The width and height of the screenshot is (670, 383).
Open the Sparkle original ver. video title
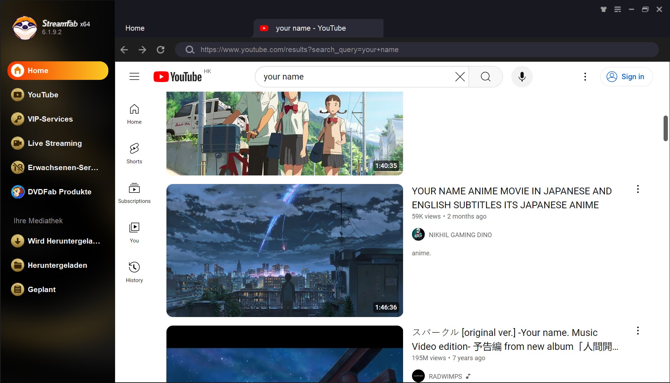515,339
